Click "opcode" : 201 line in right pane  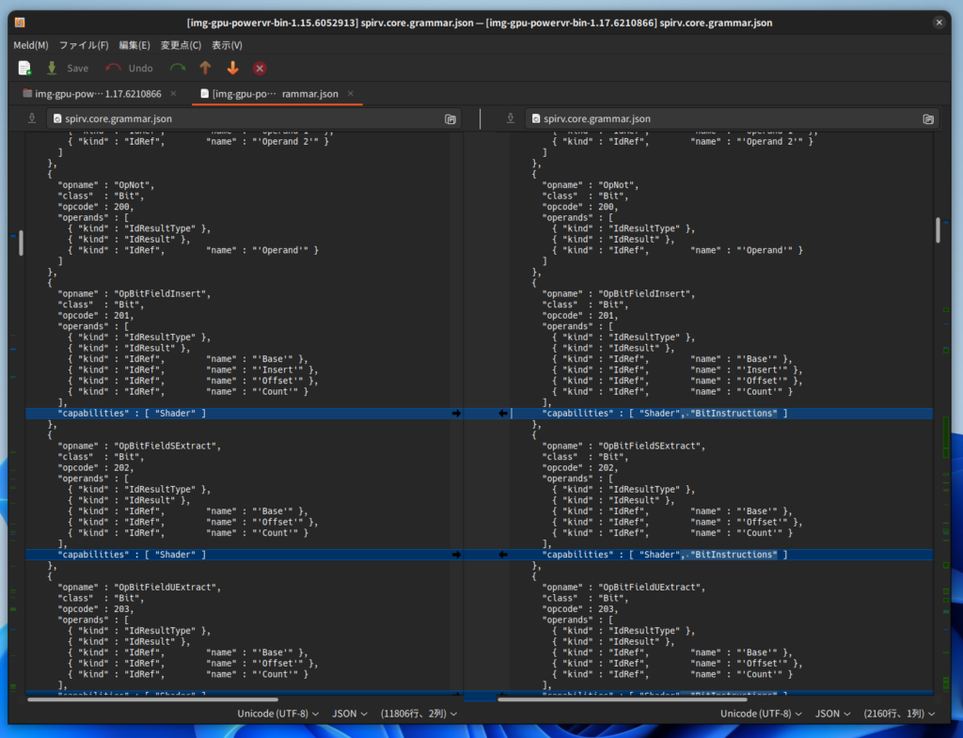click(579, 316)
